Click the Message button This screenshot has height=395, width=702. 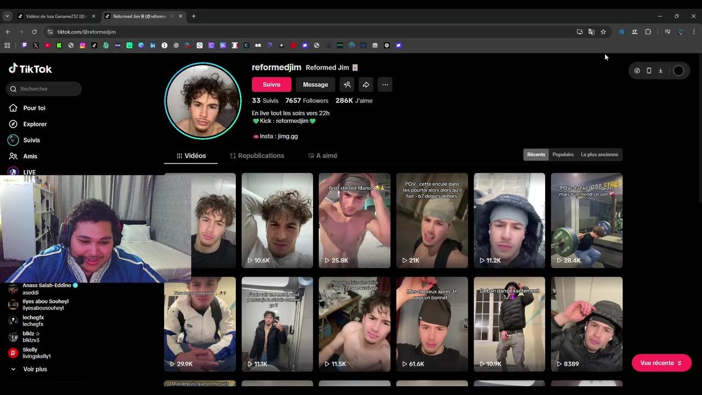tap(315, 84)
